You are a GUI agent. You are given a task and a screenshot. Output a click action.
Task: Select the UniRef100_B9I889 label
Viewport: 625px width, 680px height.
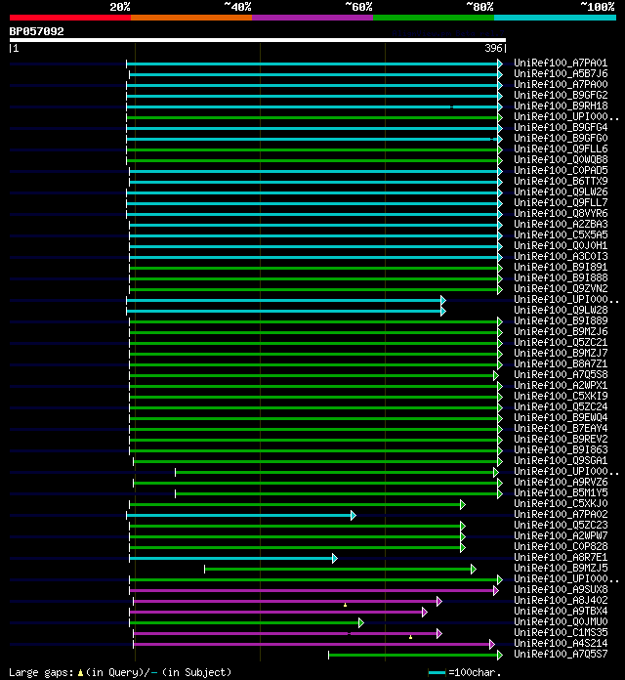pos(561,320)
